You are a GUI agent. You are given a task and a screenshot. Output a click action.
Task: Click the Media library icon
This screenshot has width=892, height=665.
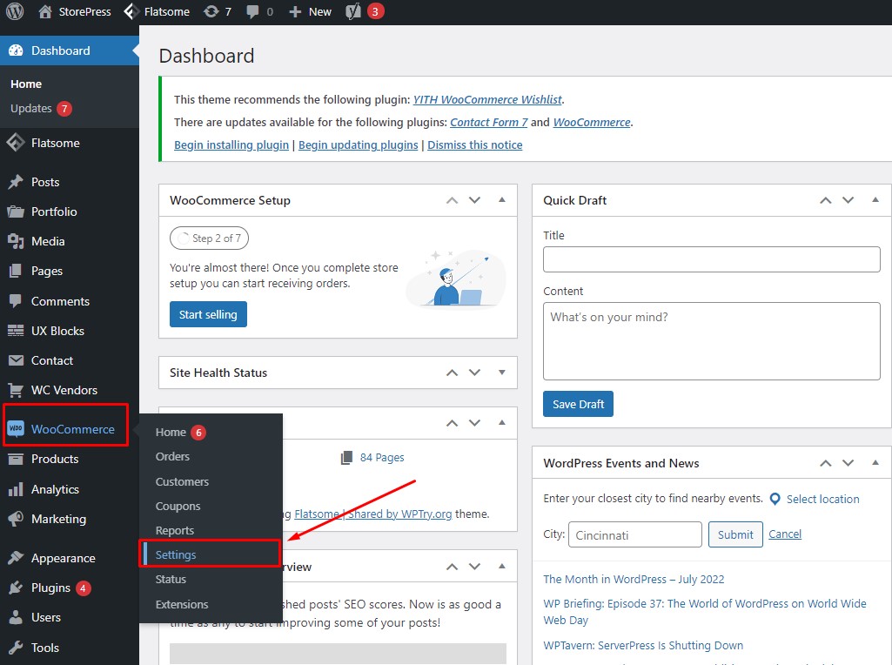click(16, 241)
